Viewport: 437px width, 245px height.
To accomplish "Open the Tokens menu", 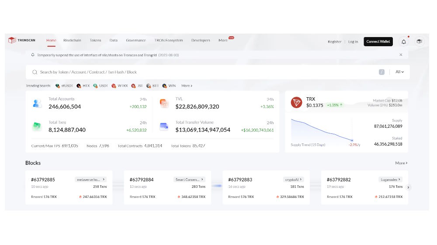I will point(95,41).
